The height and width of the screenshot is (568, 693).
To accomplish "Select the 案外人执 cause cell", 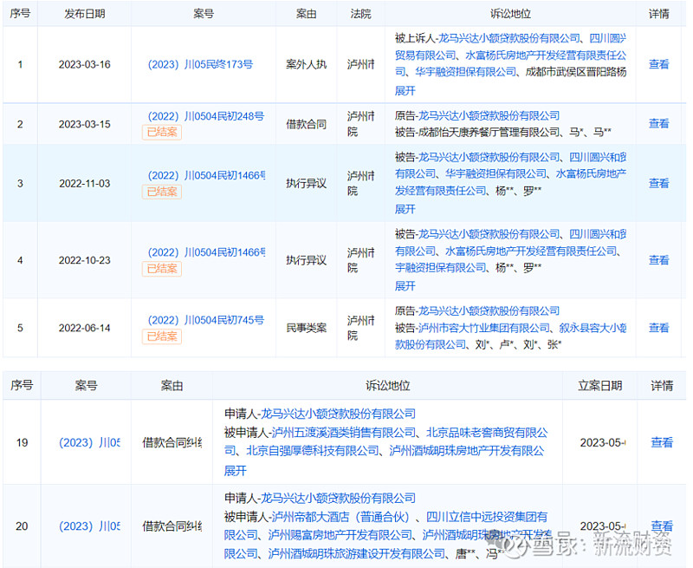I will pos(306,64).
